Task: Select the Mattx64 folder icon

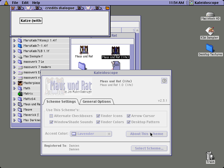Action: [20, 99]
